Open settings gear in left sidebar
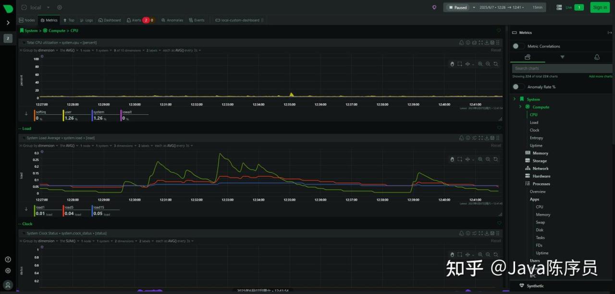 8,270
